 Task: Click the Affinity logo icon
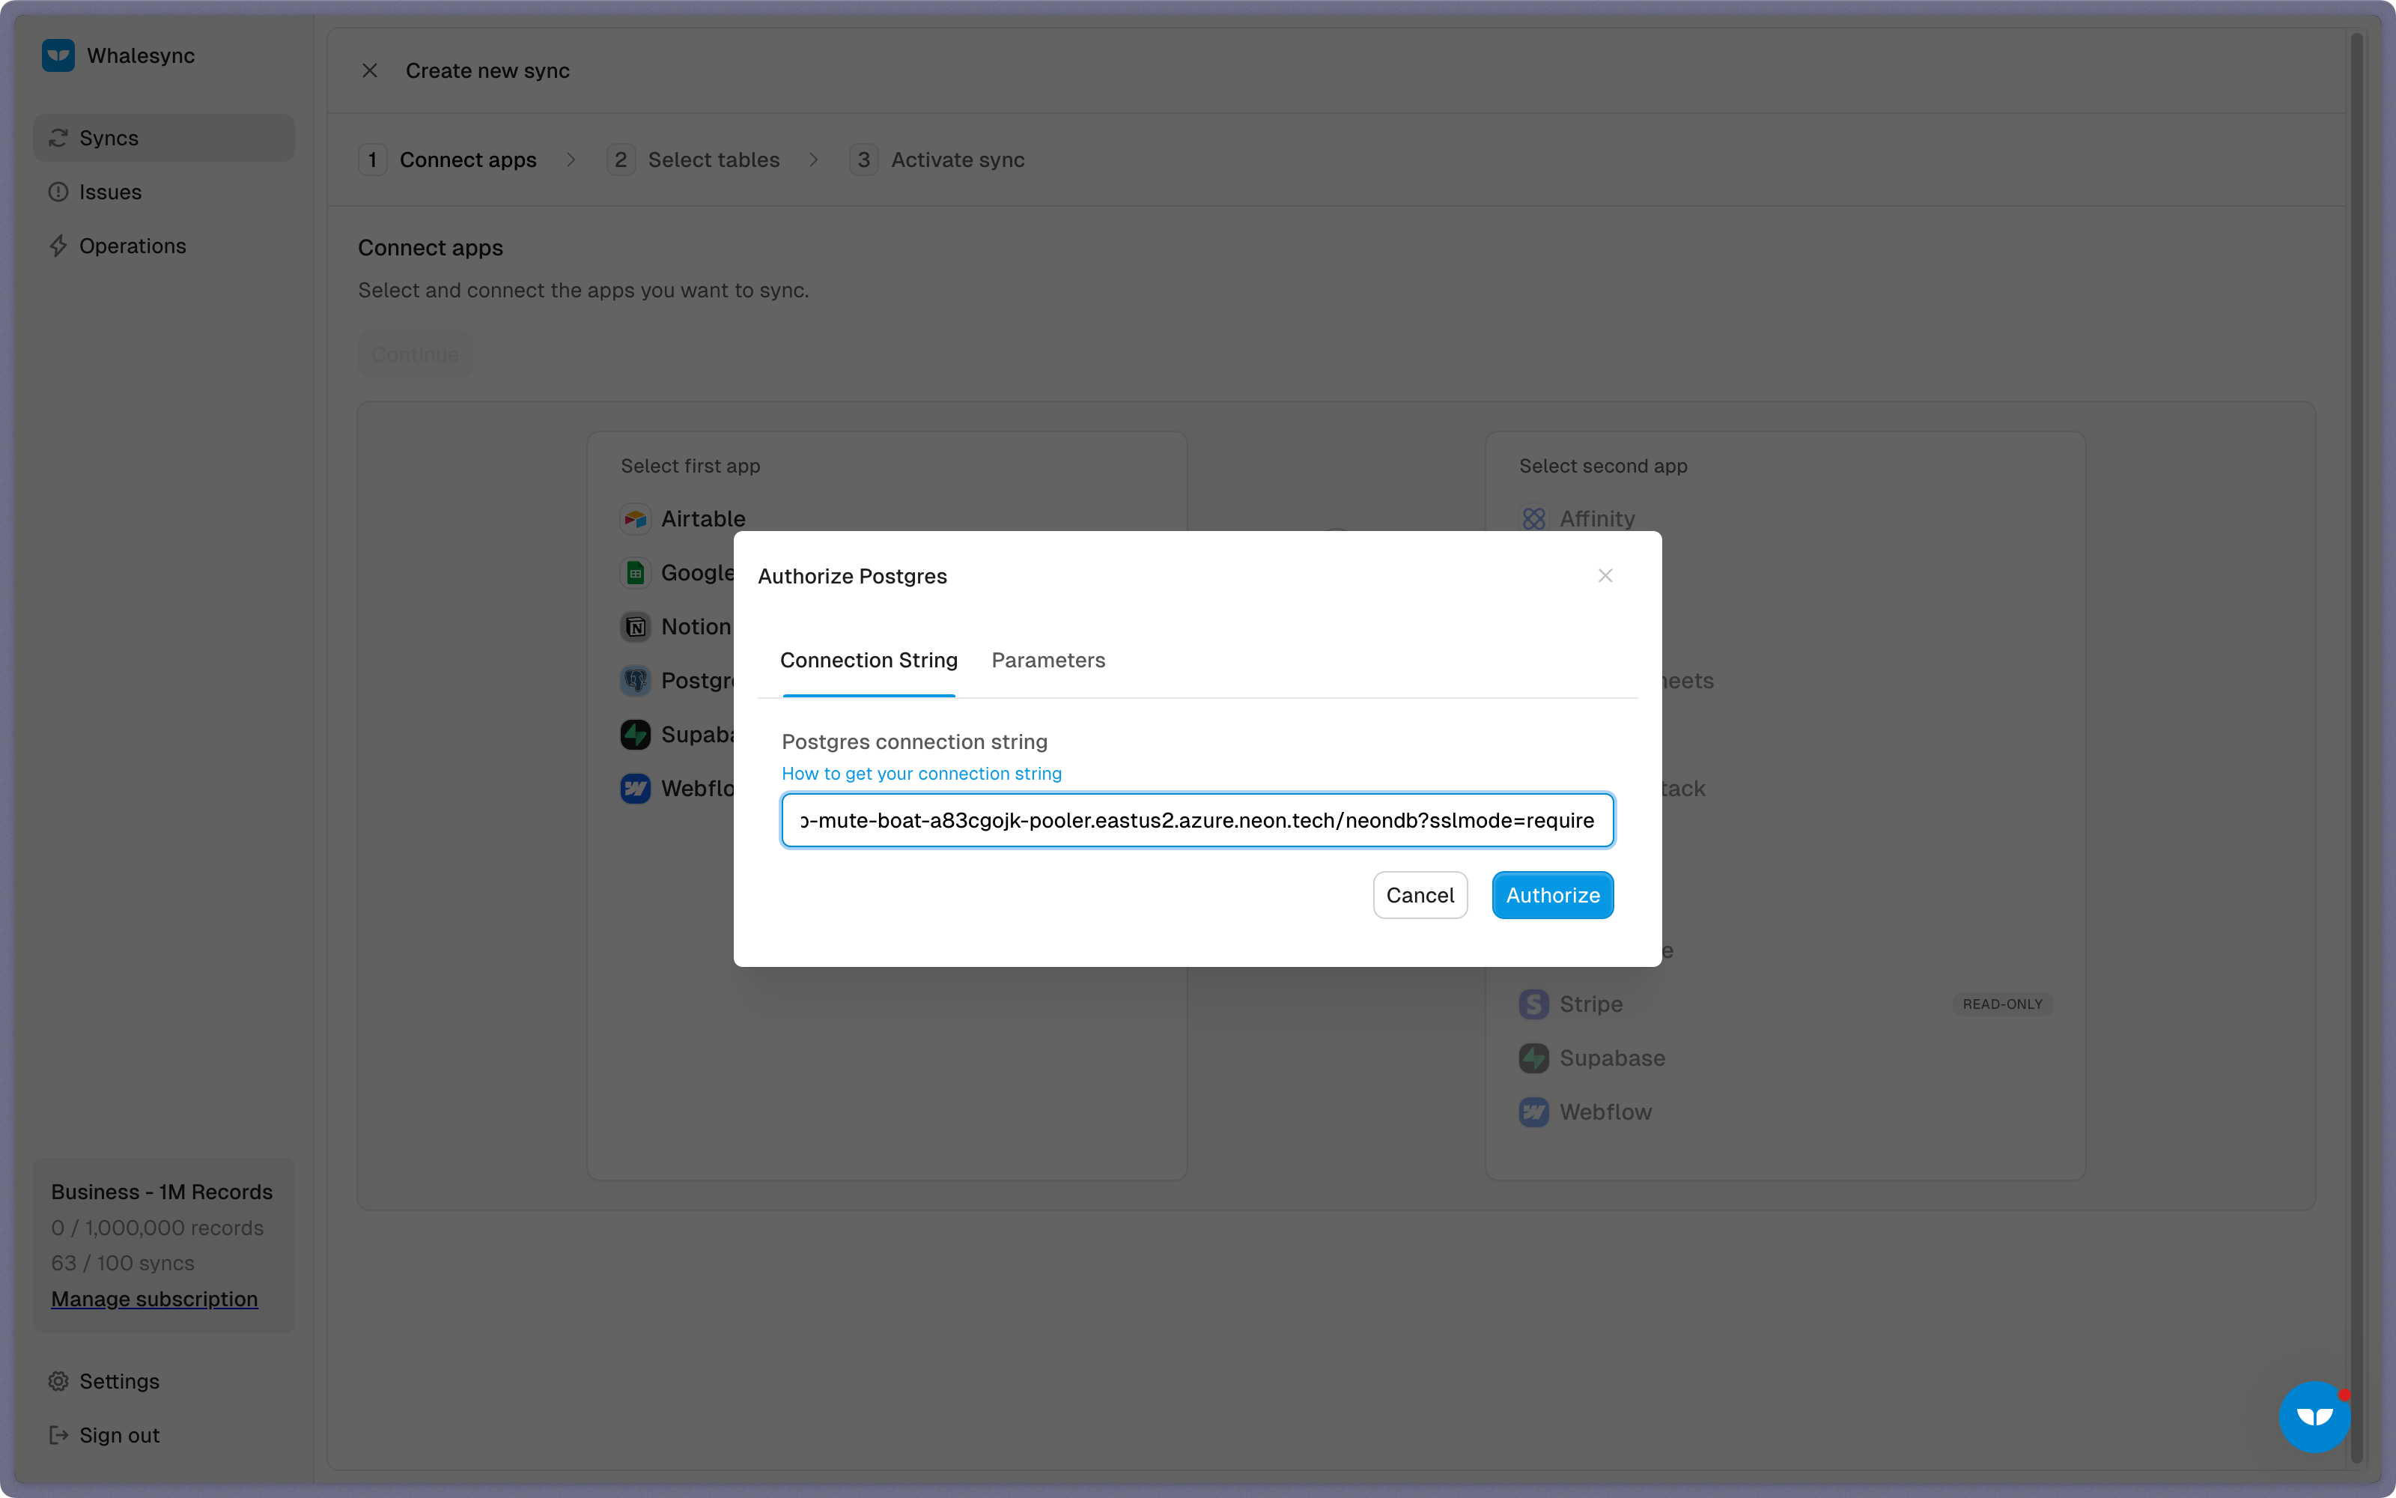[1533, 519]
